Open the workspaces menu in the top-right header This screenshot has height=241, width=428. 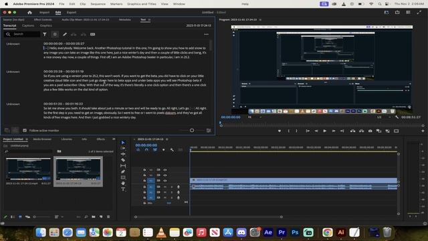pyautogui.click(x=387, y=12)
